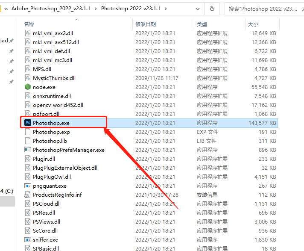Click the PSCloud.dll file icon
The width and height of the screenshot is (304, 251).
28,204
